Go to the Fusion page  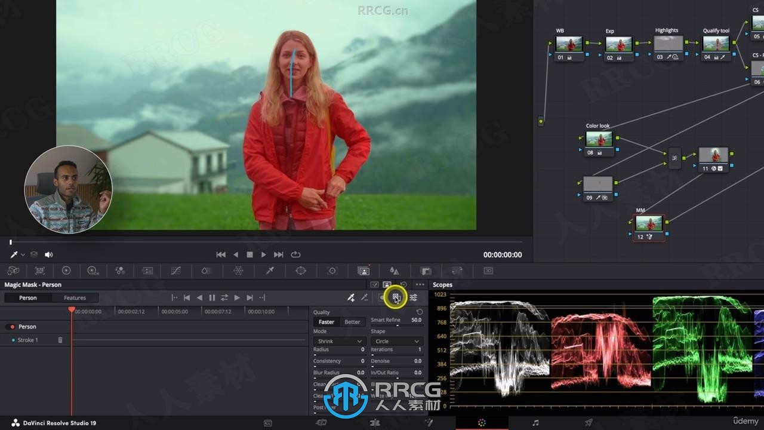click(x=428, y=423)
